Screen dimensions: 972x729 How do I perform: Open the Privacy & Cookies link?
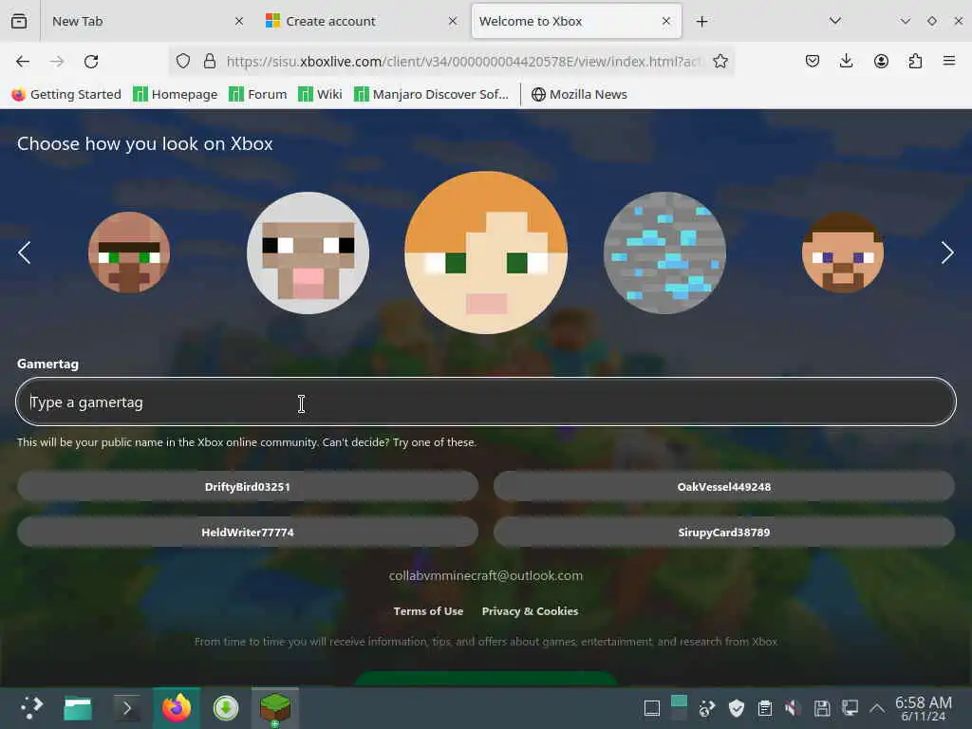coord(530,611)
